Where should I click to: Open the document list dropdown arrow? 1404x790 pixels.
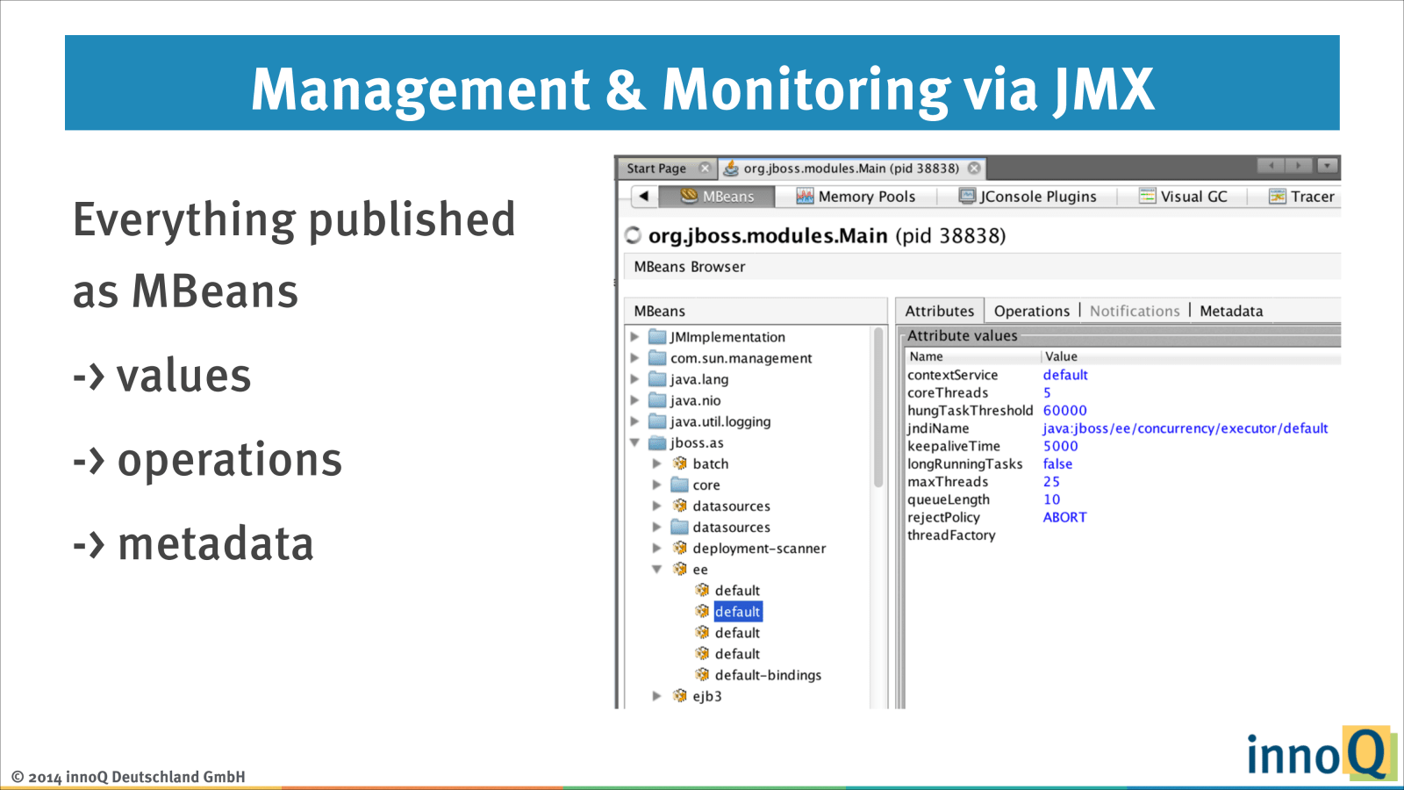[x=1328, y=165]
